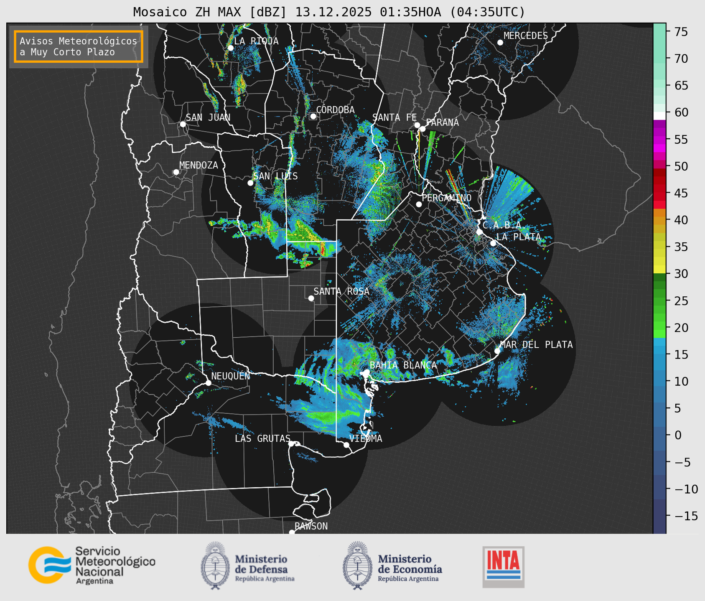Image resolution: width=705 pixels, height=601 pixels.
Task: Click the Pergamino city label
Action: pos(446,198)
